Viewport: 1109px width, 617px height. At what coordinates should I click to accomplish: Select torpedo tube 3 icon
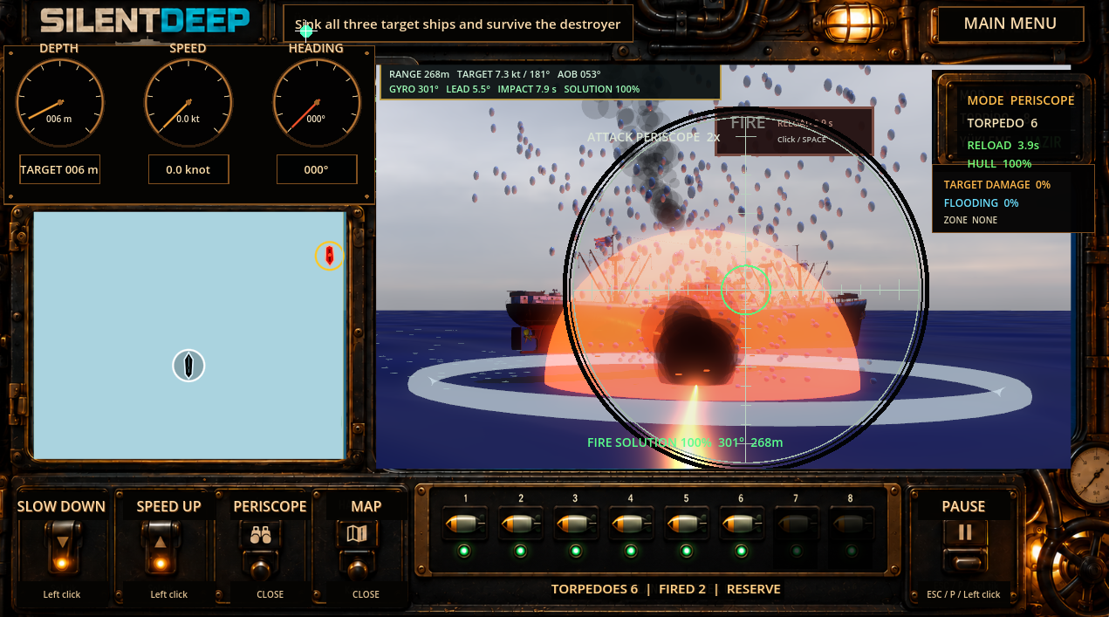click(576, 524)
